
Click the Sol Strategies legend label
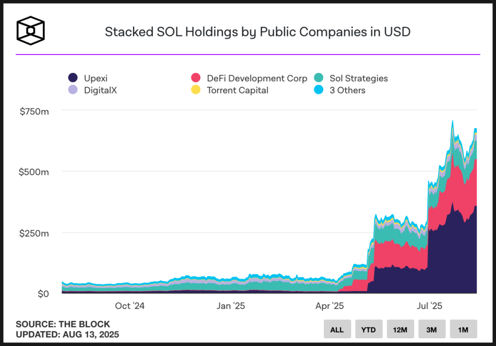pos(359,79)
